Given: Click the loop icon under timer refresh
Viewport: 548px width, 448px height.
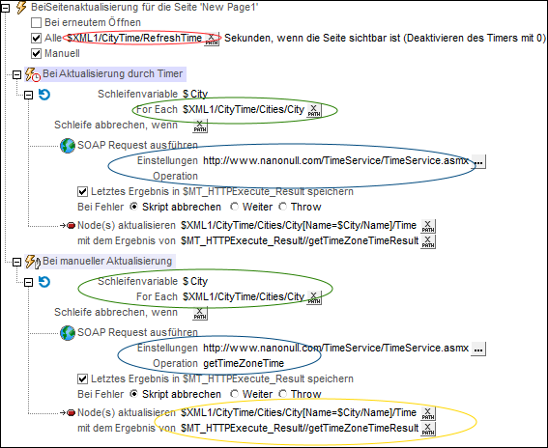Looking at the screenshot, I should click(44, 95).
